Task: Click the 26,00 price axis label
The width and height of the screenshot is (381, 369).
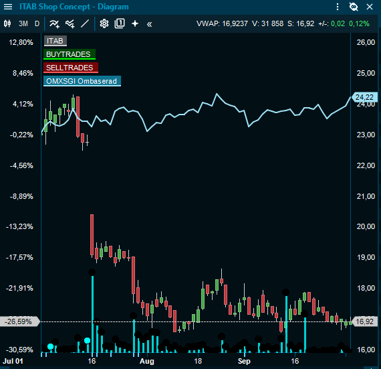Action: click(366, 42)
